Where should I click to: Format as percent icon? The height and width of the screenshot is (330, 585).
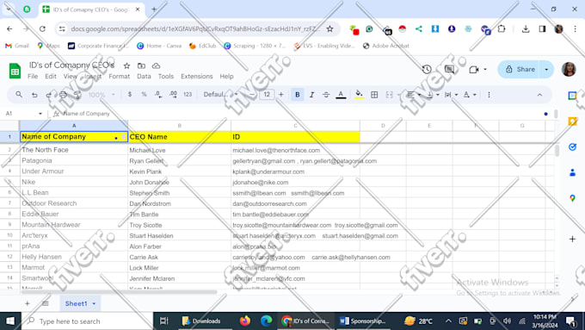pyautogui.click(x=144, y=95)
